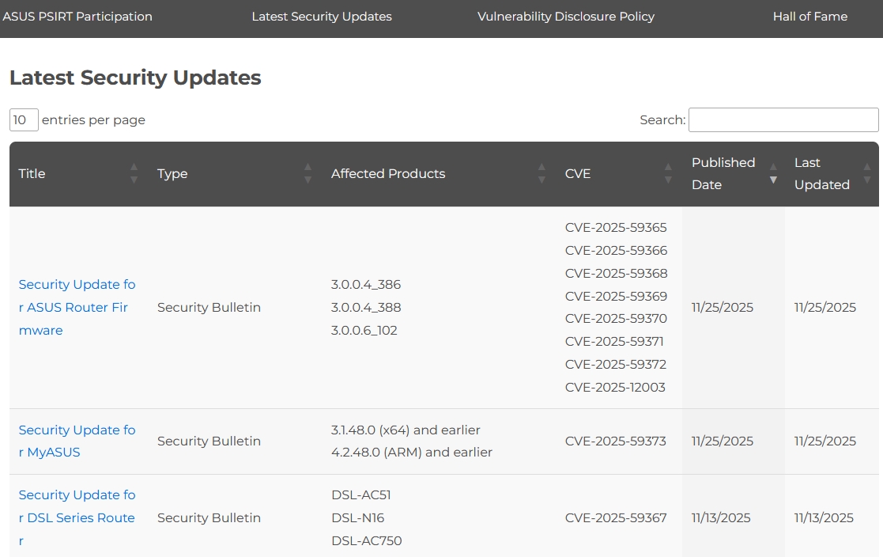Open ASUS PSIRT Participation tab
This screenshot has height=557, width=883.
pyautogui.click(x=77, y=17)
